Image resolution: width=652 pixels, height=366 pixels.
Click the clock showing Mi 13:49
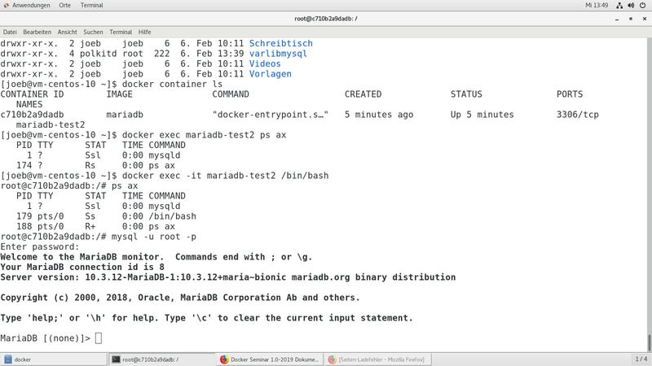(x=597, y=5)
